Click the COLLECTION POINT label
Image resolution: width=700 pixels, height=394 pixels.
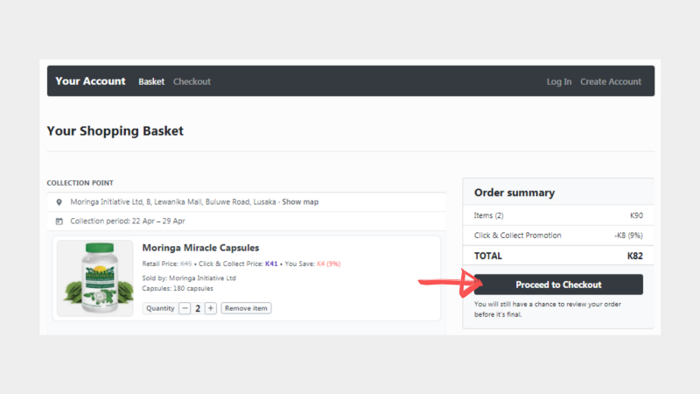(x=80, y=183)
